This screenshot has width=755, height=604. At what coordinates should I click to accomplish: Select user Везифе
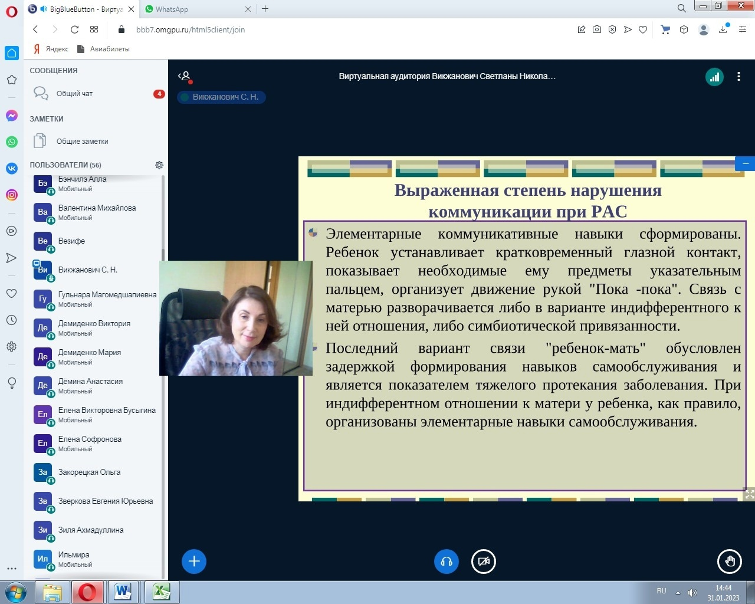pyautogui.click(x=96, y=241)
